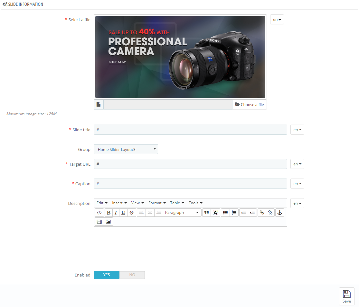Viewport: 359px width, 307px height.
Task: Open the Group select Home Slider Layout3
Action: [126, 149]
